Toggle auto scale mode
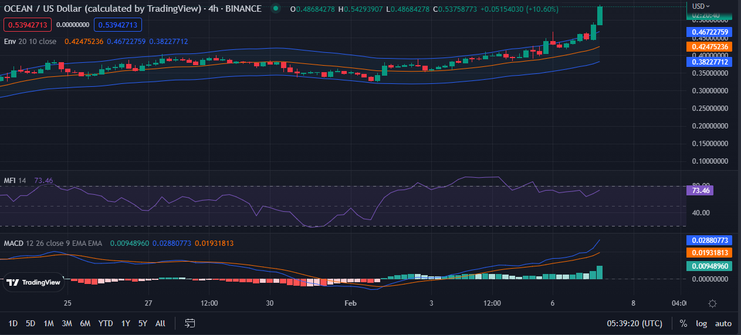 (x=723, y=323)
